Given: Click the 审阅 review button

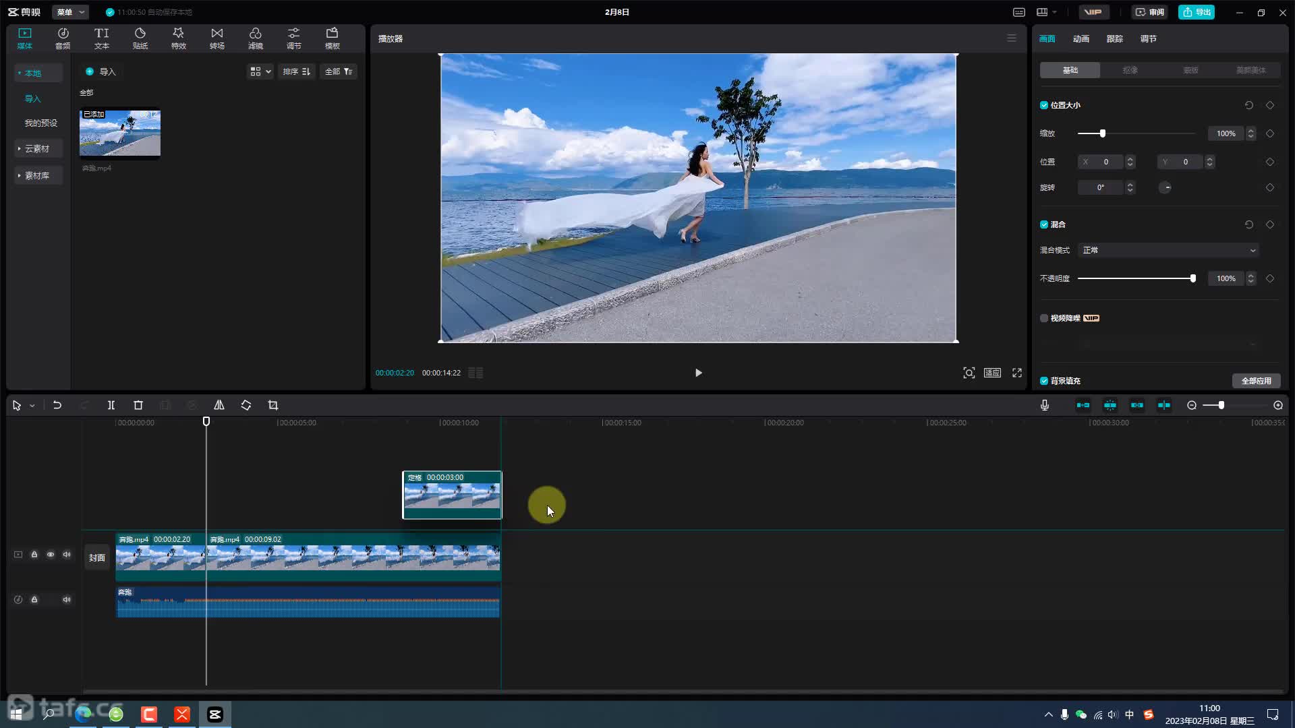Looking at the screenshot, I should coord(1150,12).
